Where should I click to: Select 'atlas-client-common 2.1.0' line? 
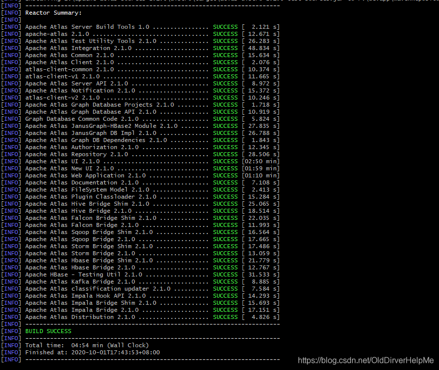[x=69, y=69]
